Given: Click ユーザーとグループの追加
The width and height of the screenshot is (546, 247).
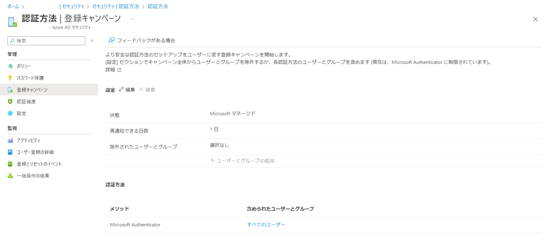Looking at the screenshot, I should [242, 161].
